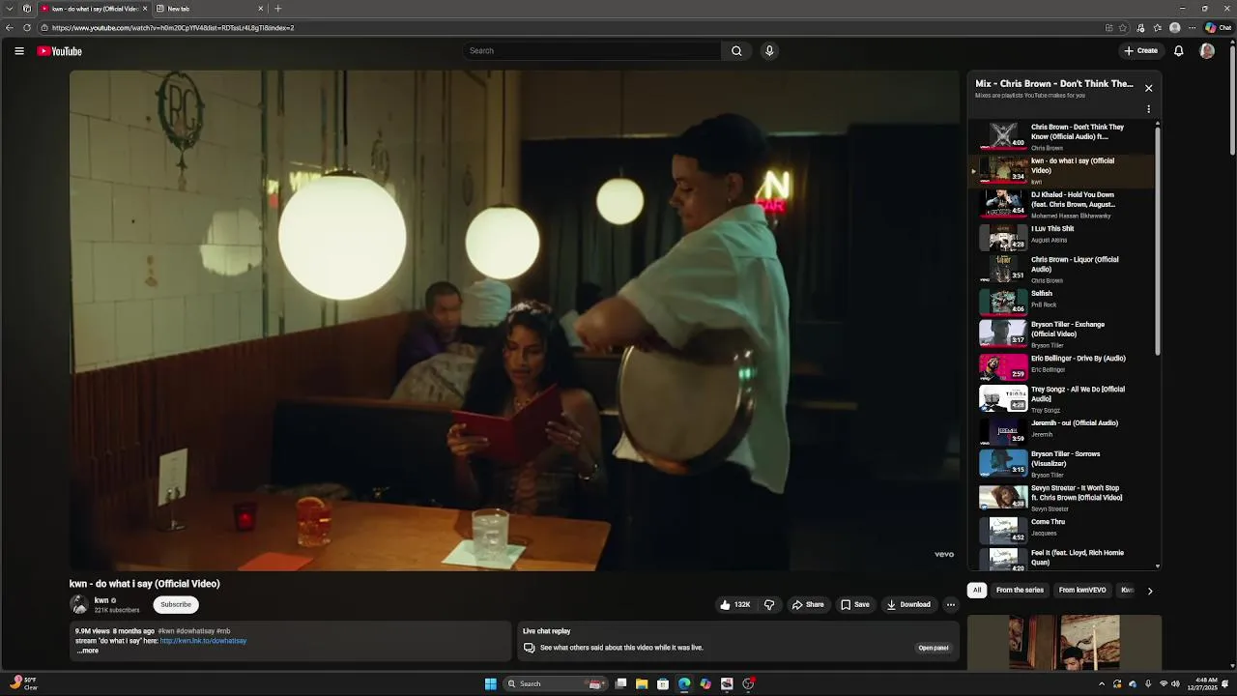Open the taskbar volume control
Image resolution: width=1237 pixels, height=696 pixels.
tap(1175, 684)
